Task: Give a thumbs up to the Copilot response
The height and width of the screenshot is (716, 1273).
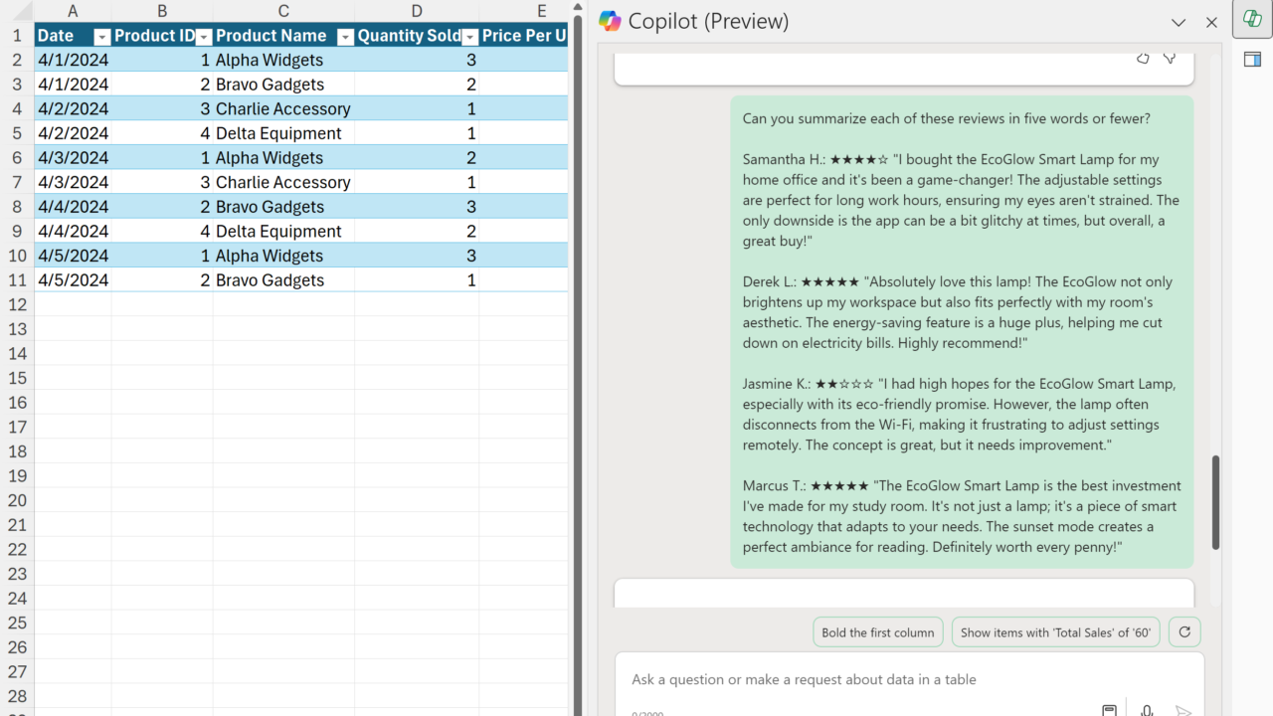Action: 1143,58
